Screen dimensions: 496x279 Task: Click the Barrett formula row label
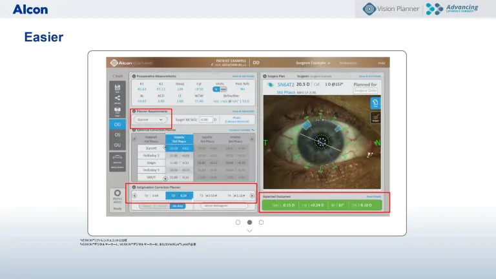pyautogui.click(x=151, y=148)
